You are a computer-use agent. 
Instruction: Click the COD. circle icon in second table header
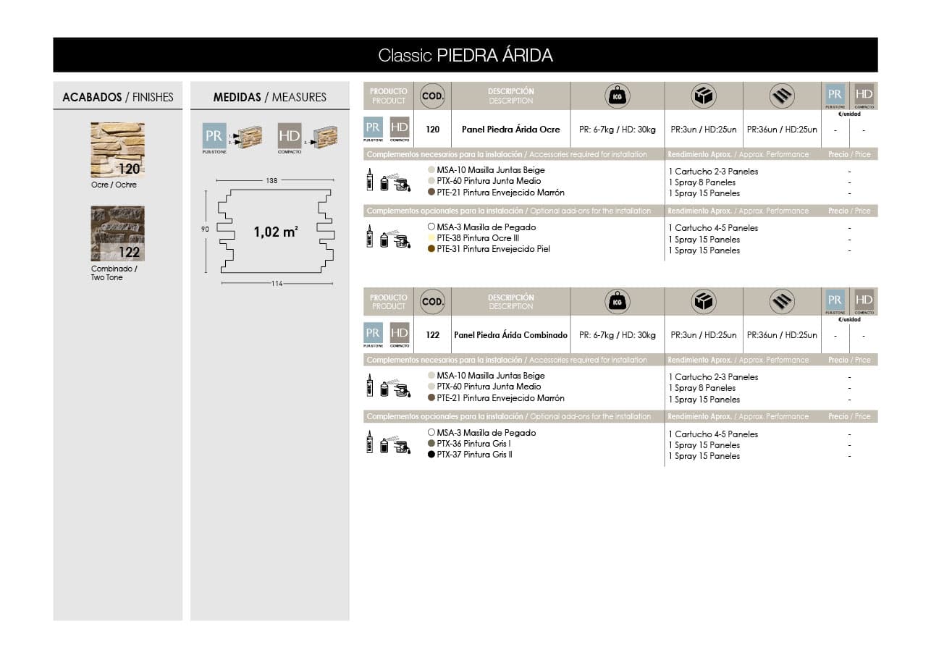click(x=432, y=301)
